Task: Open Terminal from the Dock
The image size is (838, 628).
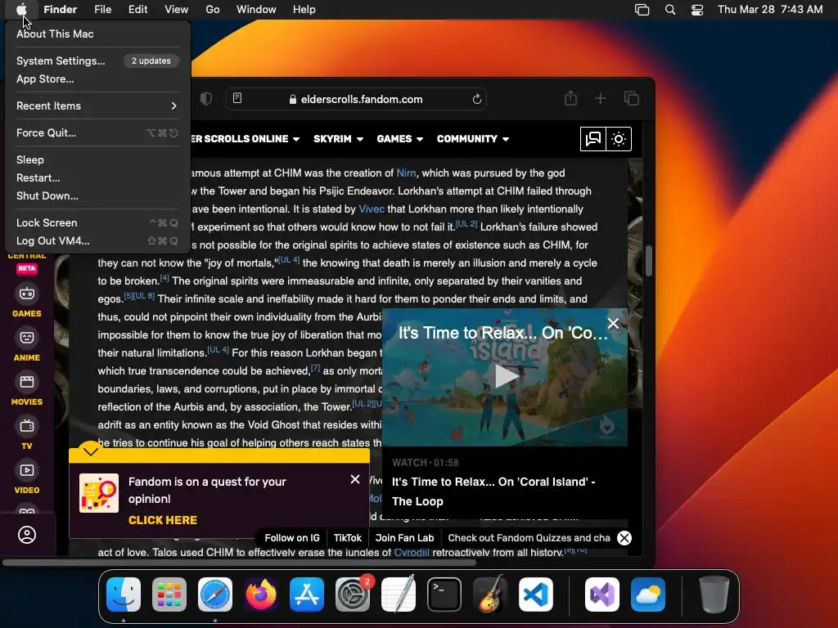Action: 444,594
